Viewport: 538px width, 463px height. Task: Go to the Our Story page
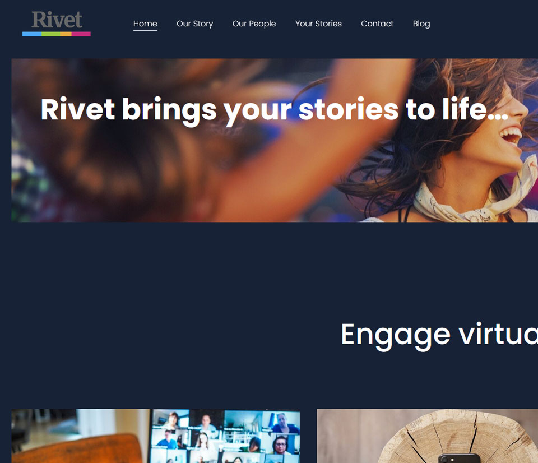[x=194, y=24]
